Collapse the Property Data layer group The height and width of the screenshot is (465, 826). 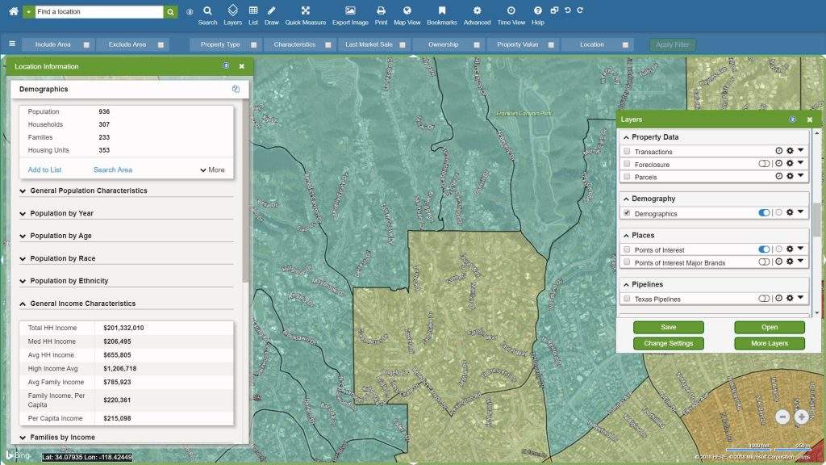(x=626, y=137)
